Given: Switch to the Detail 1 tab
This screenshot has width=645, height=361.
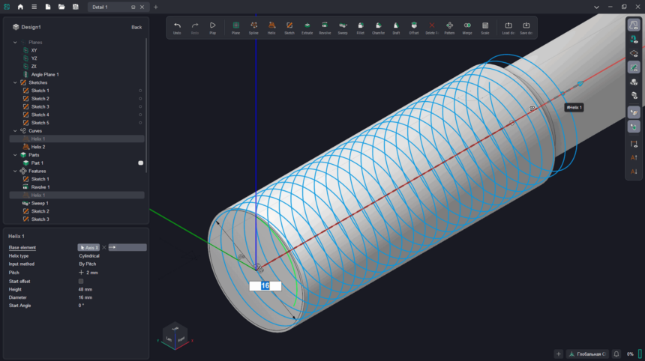Looking at the screenshot, I should coord(101,7).
